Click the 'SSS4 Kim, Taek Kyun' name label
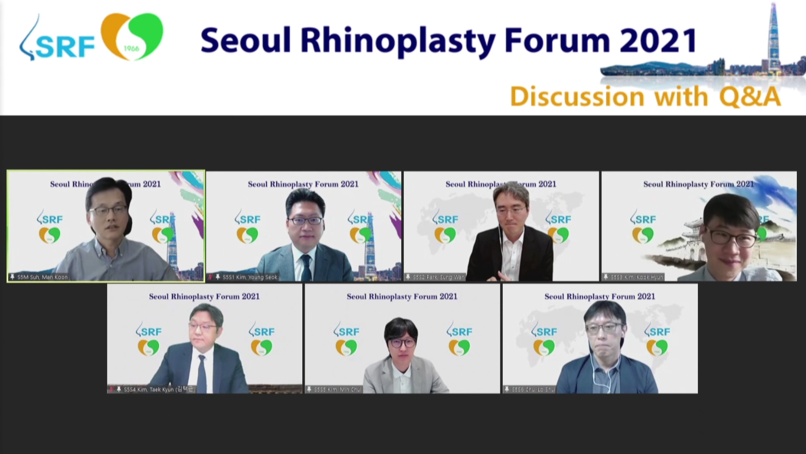The width and height of the screenshot is (806, 454). click(x=159, y=389)
